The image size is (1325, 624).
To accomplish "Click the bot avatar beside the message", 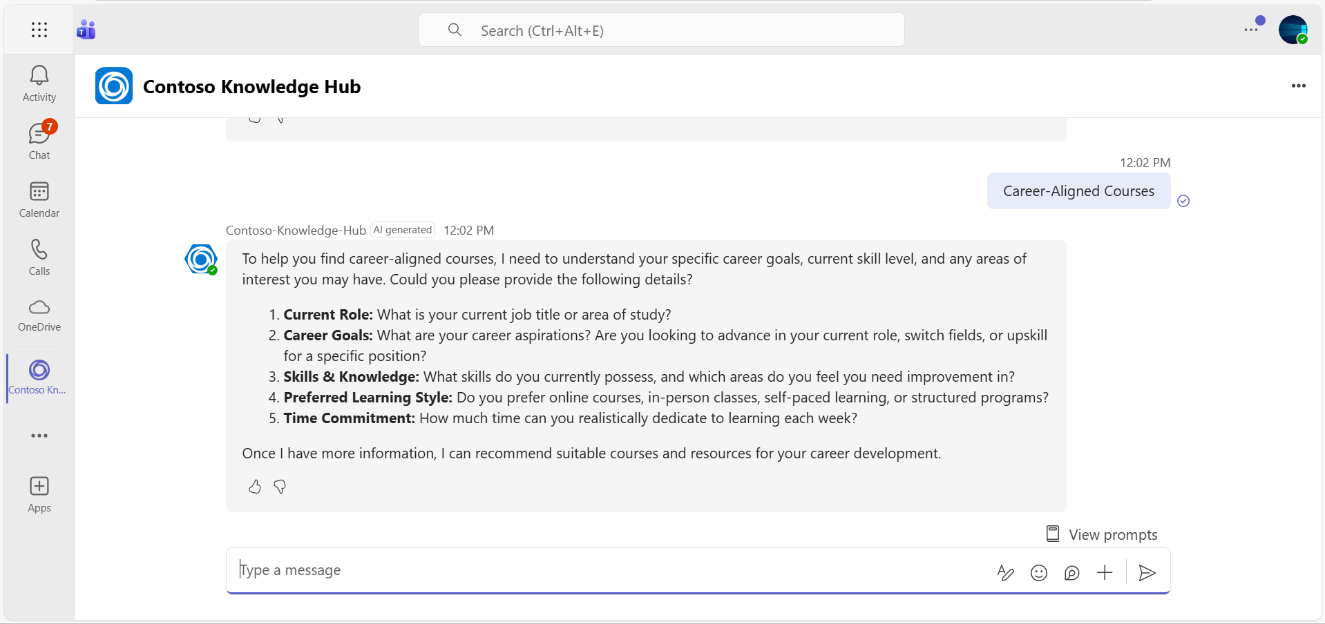I will coord(201,260).
